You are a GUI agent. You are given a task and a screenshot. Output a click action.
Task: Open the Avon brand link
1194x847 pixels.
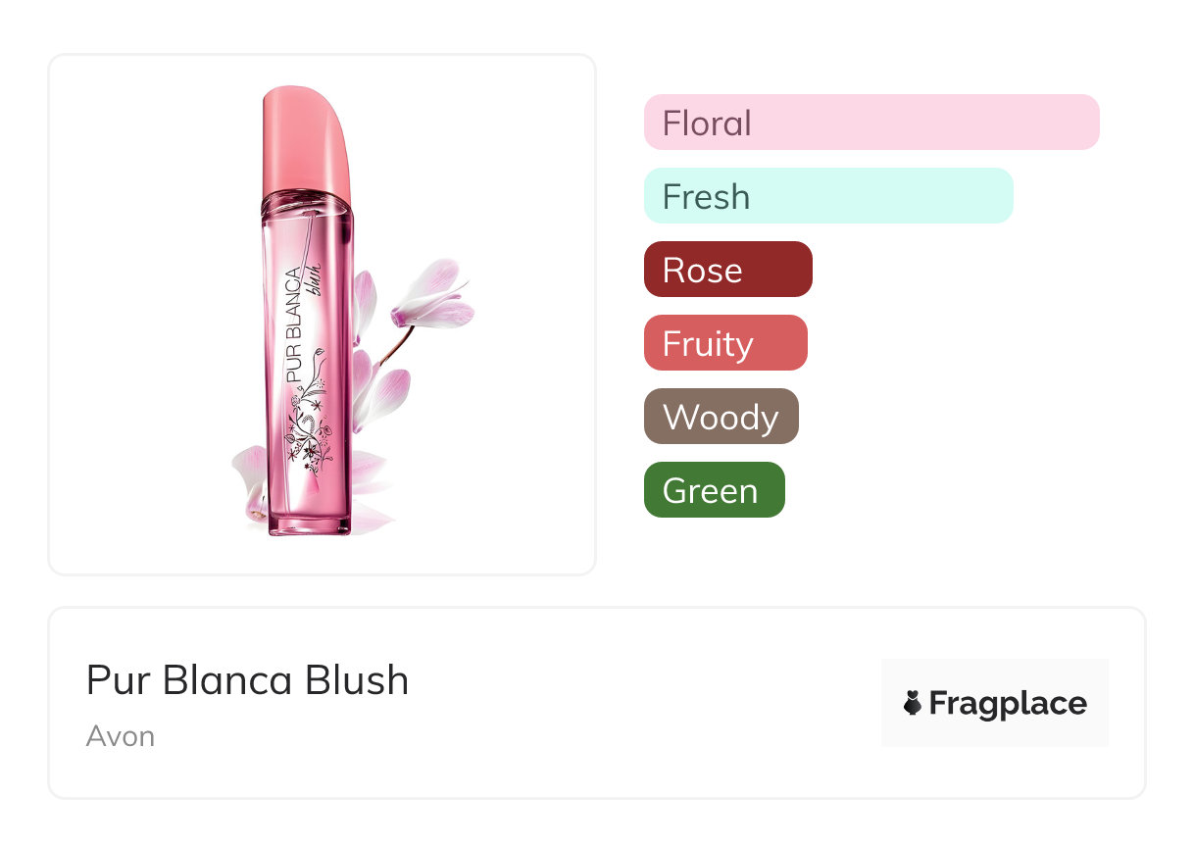pyautogui.click(x=121, y=736)
